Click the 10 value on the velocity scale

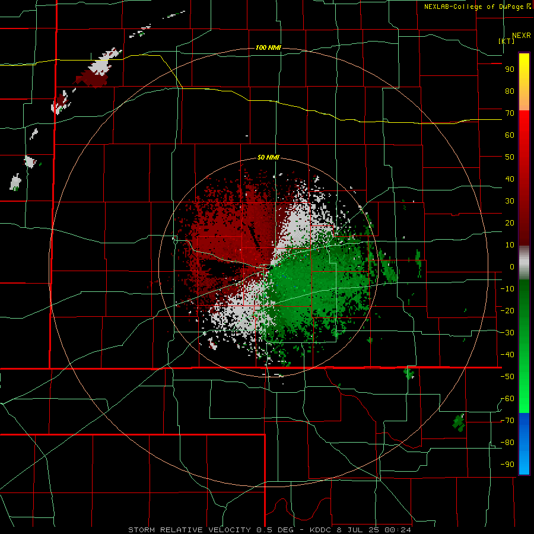point(510,245)
